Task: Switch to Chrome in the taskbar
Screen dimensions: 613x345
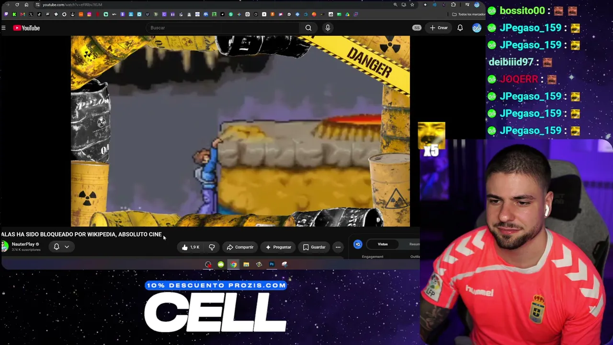Action: [x=233, y=264]
